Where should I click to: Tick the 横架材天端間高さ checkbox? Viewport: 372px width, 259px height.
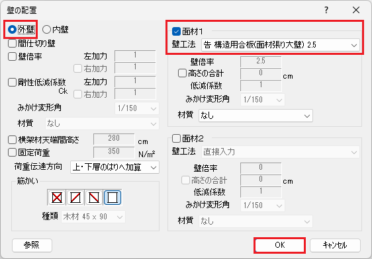[x=12, y=139]
